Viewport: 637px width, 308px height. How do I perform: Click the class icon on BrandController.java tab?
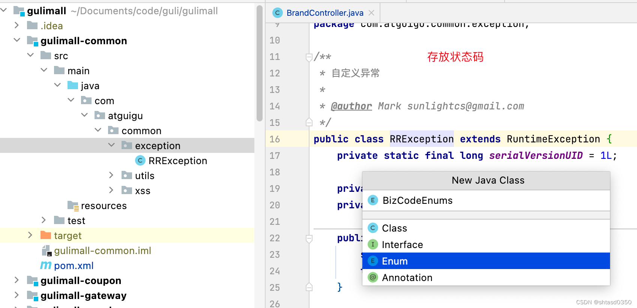click(278, 13)
